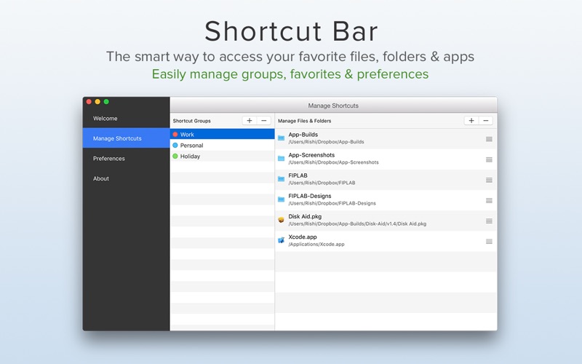The width and height of the screenshot is (582, 364).
Task: Click the App-Builds folder icon
Action: (x=282, y=138)
